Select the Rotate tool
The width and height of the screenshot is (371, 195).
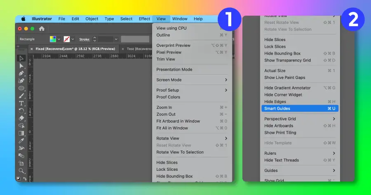[21, 111]
